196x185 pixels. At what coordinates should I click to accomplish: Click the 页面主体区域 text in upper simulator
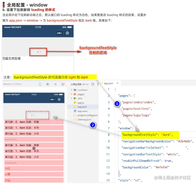(x=11, y=58)
